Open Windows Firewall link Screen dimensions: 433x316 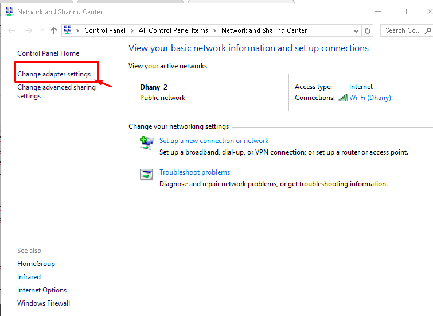tap(44, 303)
